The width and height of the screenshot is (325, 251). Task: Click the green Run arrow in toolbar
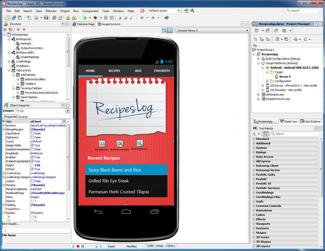click(x=84, y=18)
